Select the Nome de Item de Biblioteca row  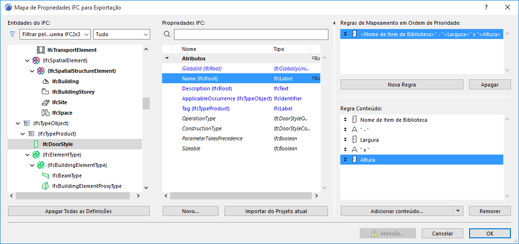422,120
